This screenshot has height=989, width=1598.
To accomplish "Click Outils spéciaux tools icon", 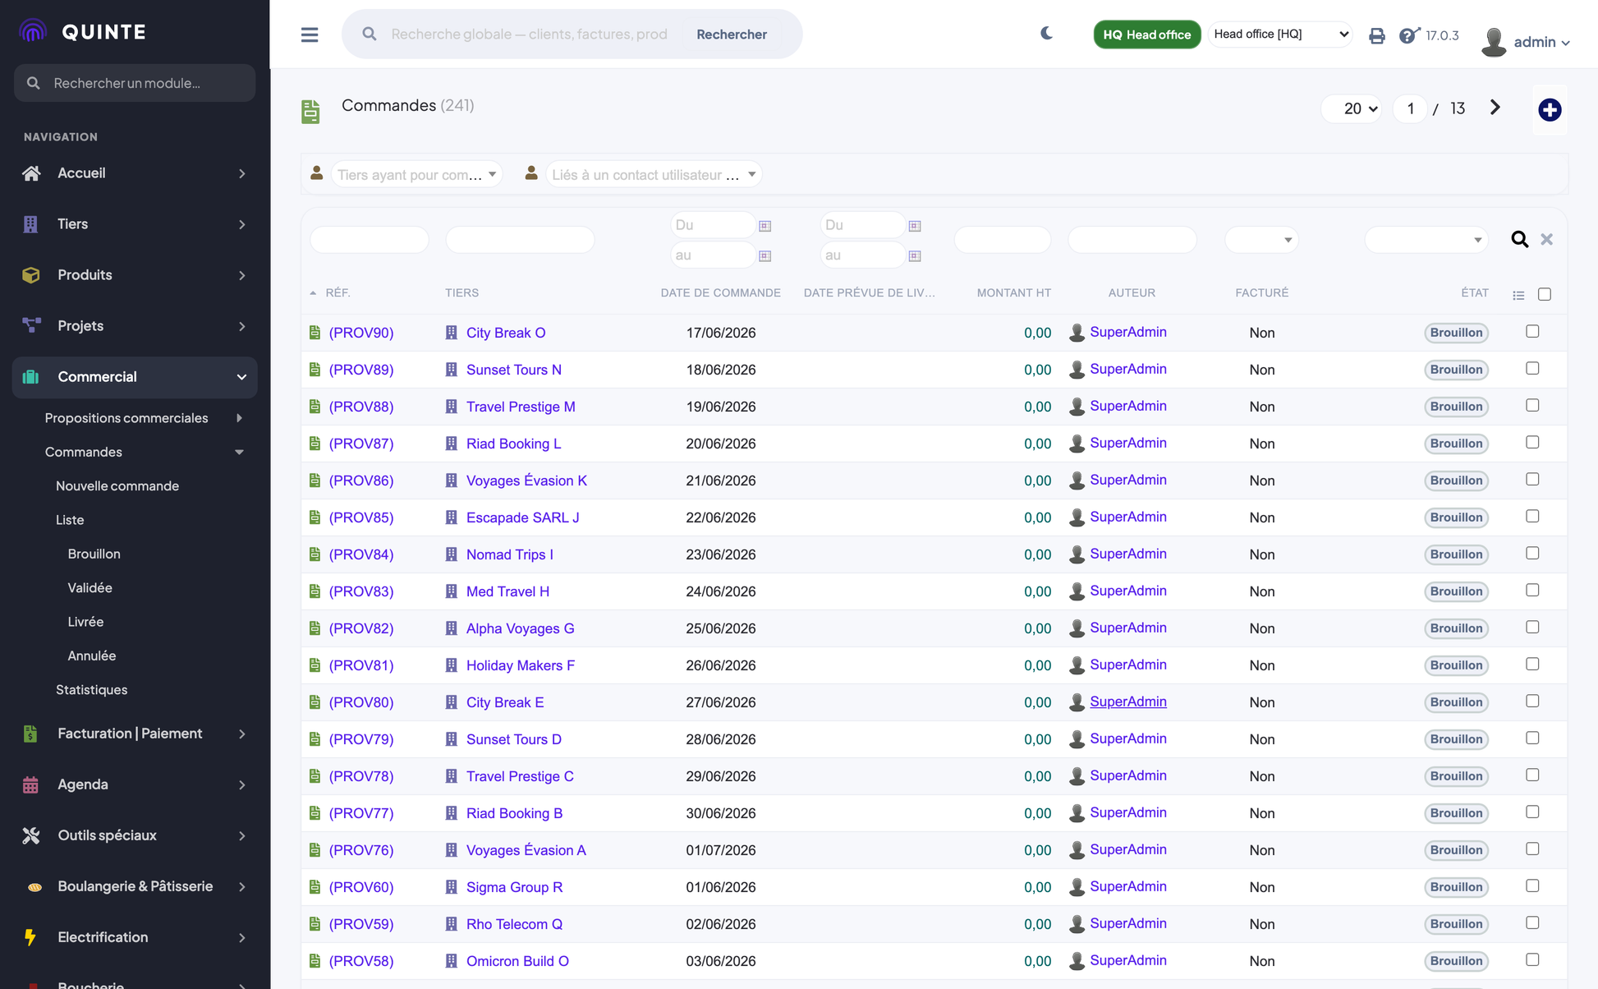I will [31, 835].
